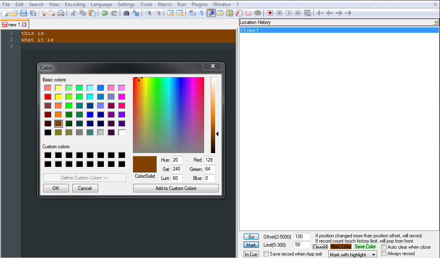
Task: Click the Close document toolbar icon
Action: 42,13
